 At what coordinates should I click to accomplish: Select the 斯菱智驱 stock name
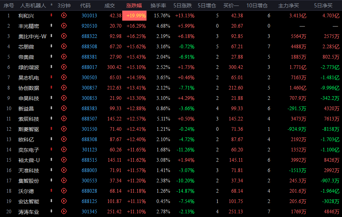coord(29,129)
